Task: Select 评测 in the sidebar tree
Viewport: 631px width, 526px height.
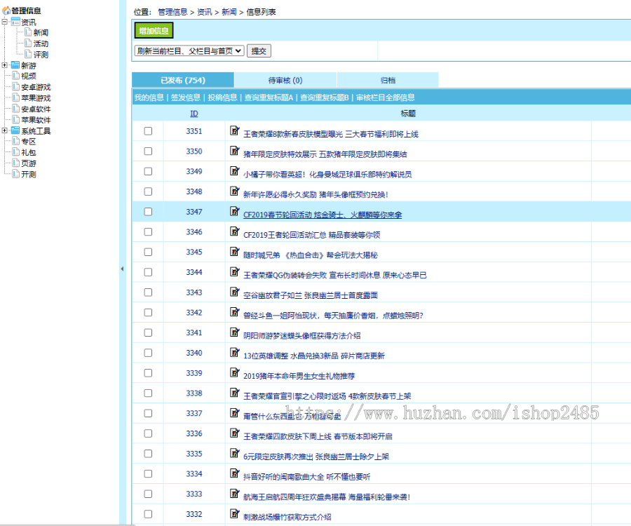Action: tap(41, 54)
